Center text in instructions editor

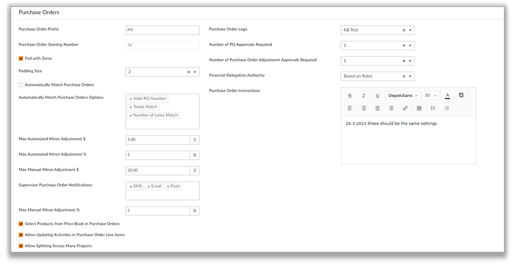[x=391, y=108]
